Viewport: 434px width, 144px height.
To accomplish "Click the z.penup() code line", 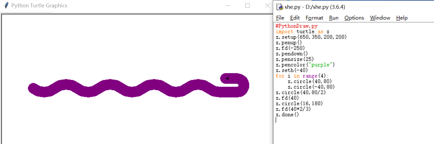I will tap(289, 43).
